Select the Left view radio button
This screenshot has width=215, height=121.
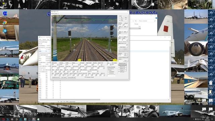[x=124, y=19]
